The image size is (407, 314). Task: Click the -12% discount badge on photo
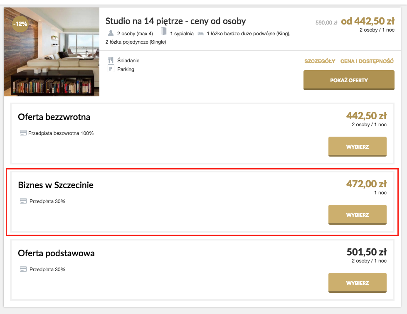pyautogui.click(x=20, y=24)
